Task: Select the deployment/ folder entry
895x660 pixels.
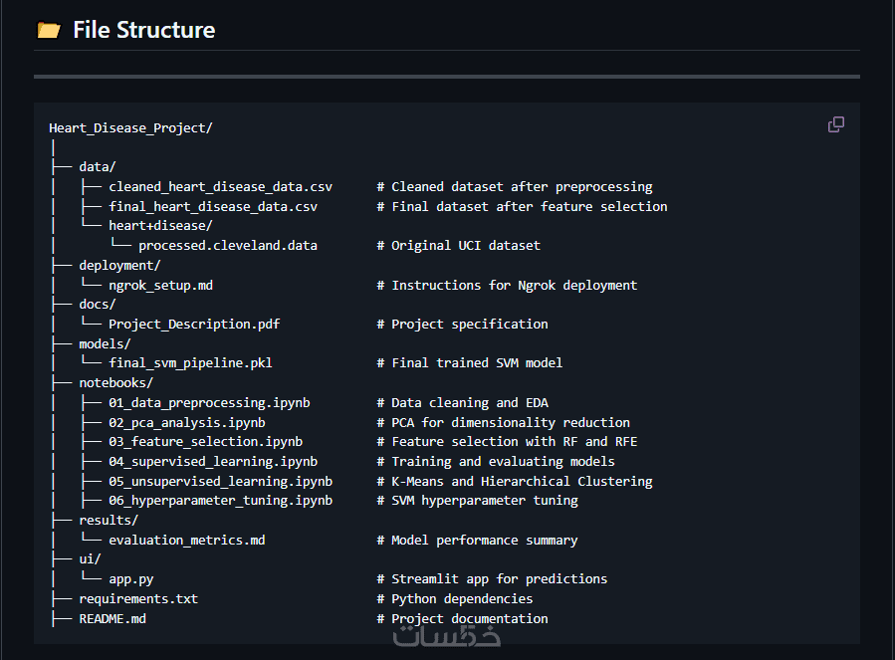Action: click(x=119, y=265)
